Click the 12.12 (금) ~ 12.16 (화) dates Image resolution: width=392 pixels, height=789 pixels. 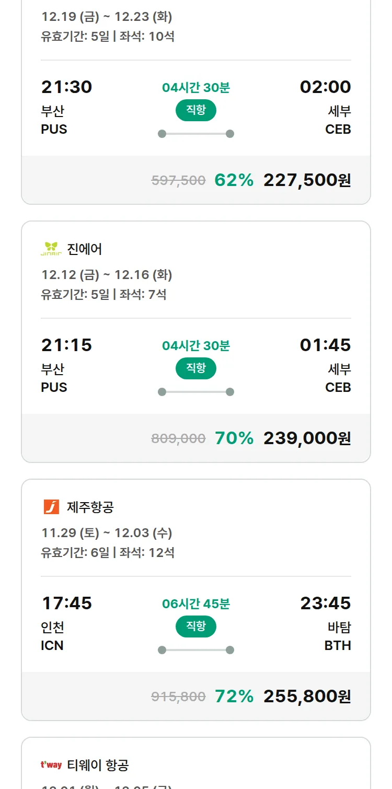pyautogui.click(x=107, y=275)
